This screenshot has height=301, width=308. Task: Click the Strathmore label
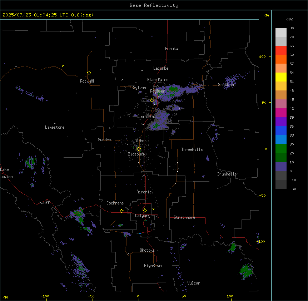pyautogui.click(x=184, y=217)
